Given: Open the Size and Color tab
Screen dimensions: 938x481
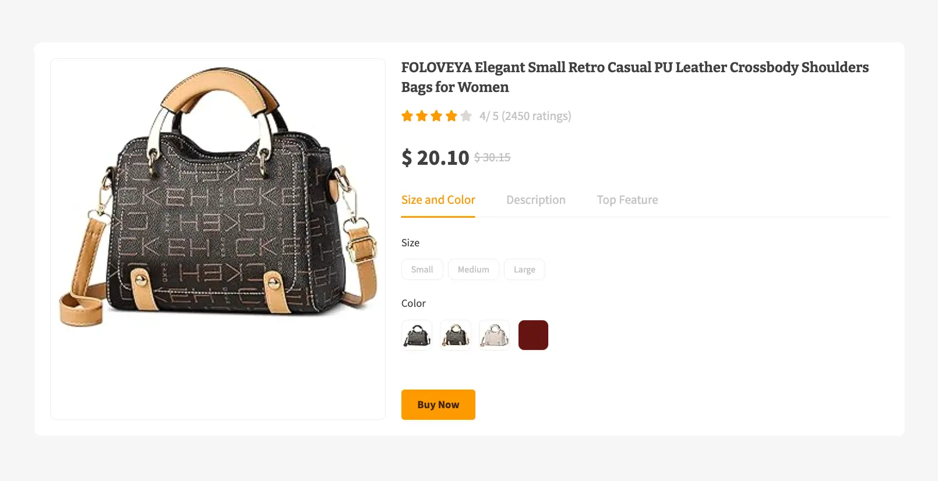Looking at the screenshot, I should 438,200.
